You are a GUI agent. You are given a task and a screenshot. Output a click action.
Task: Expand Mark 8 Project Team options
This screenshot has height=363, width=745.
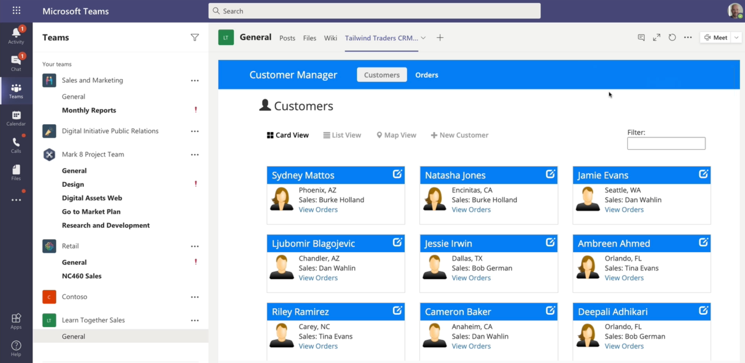[194, 154]
